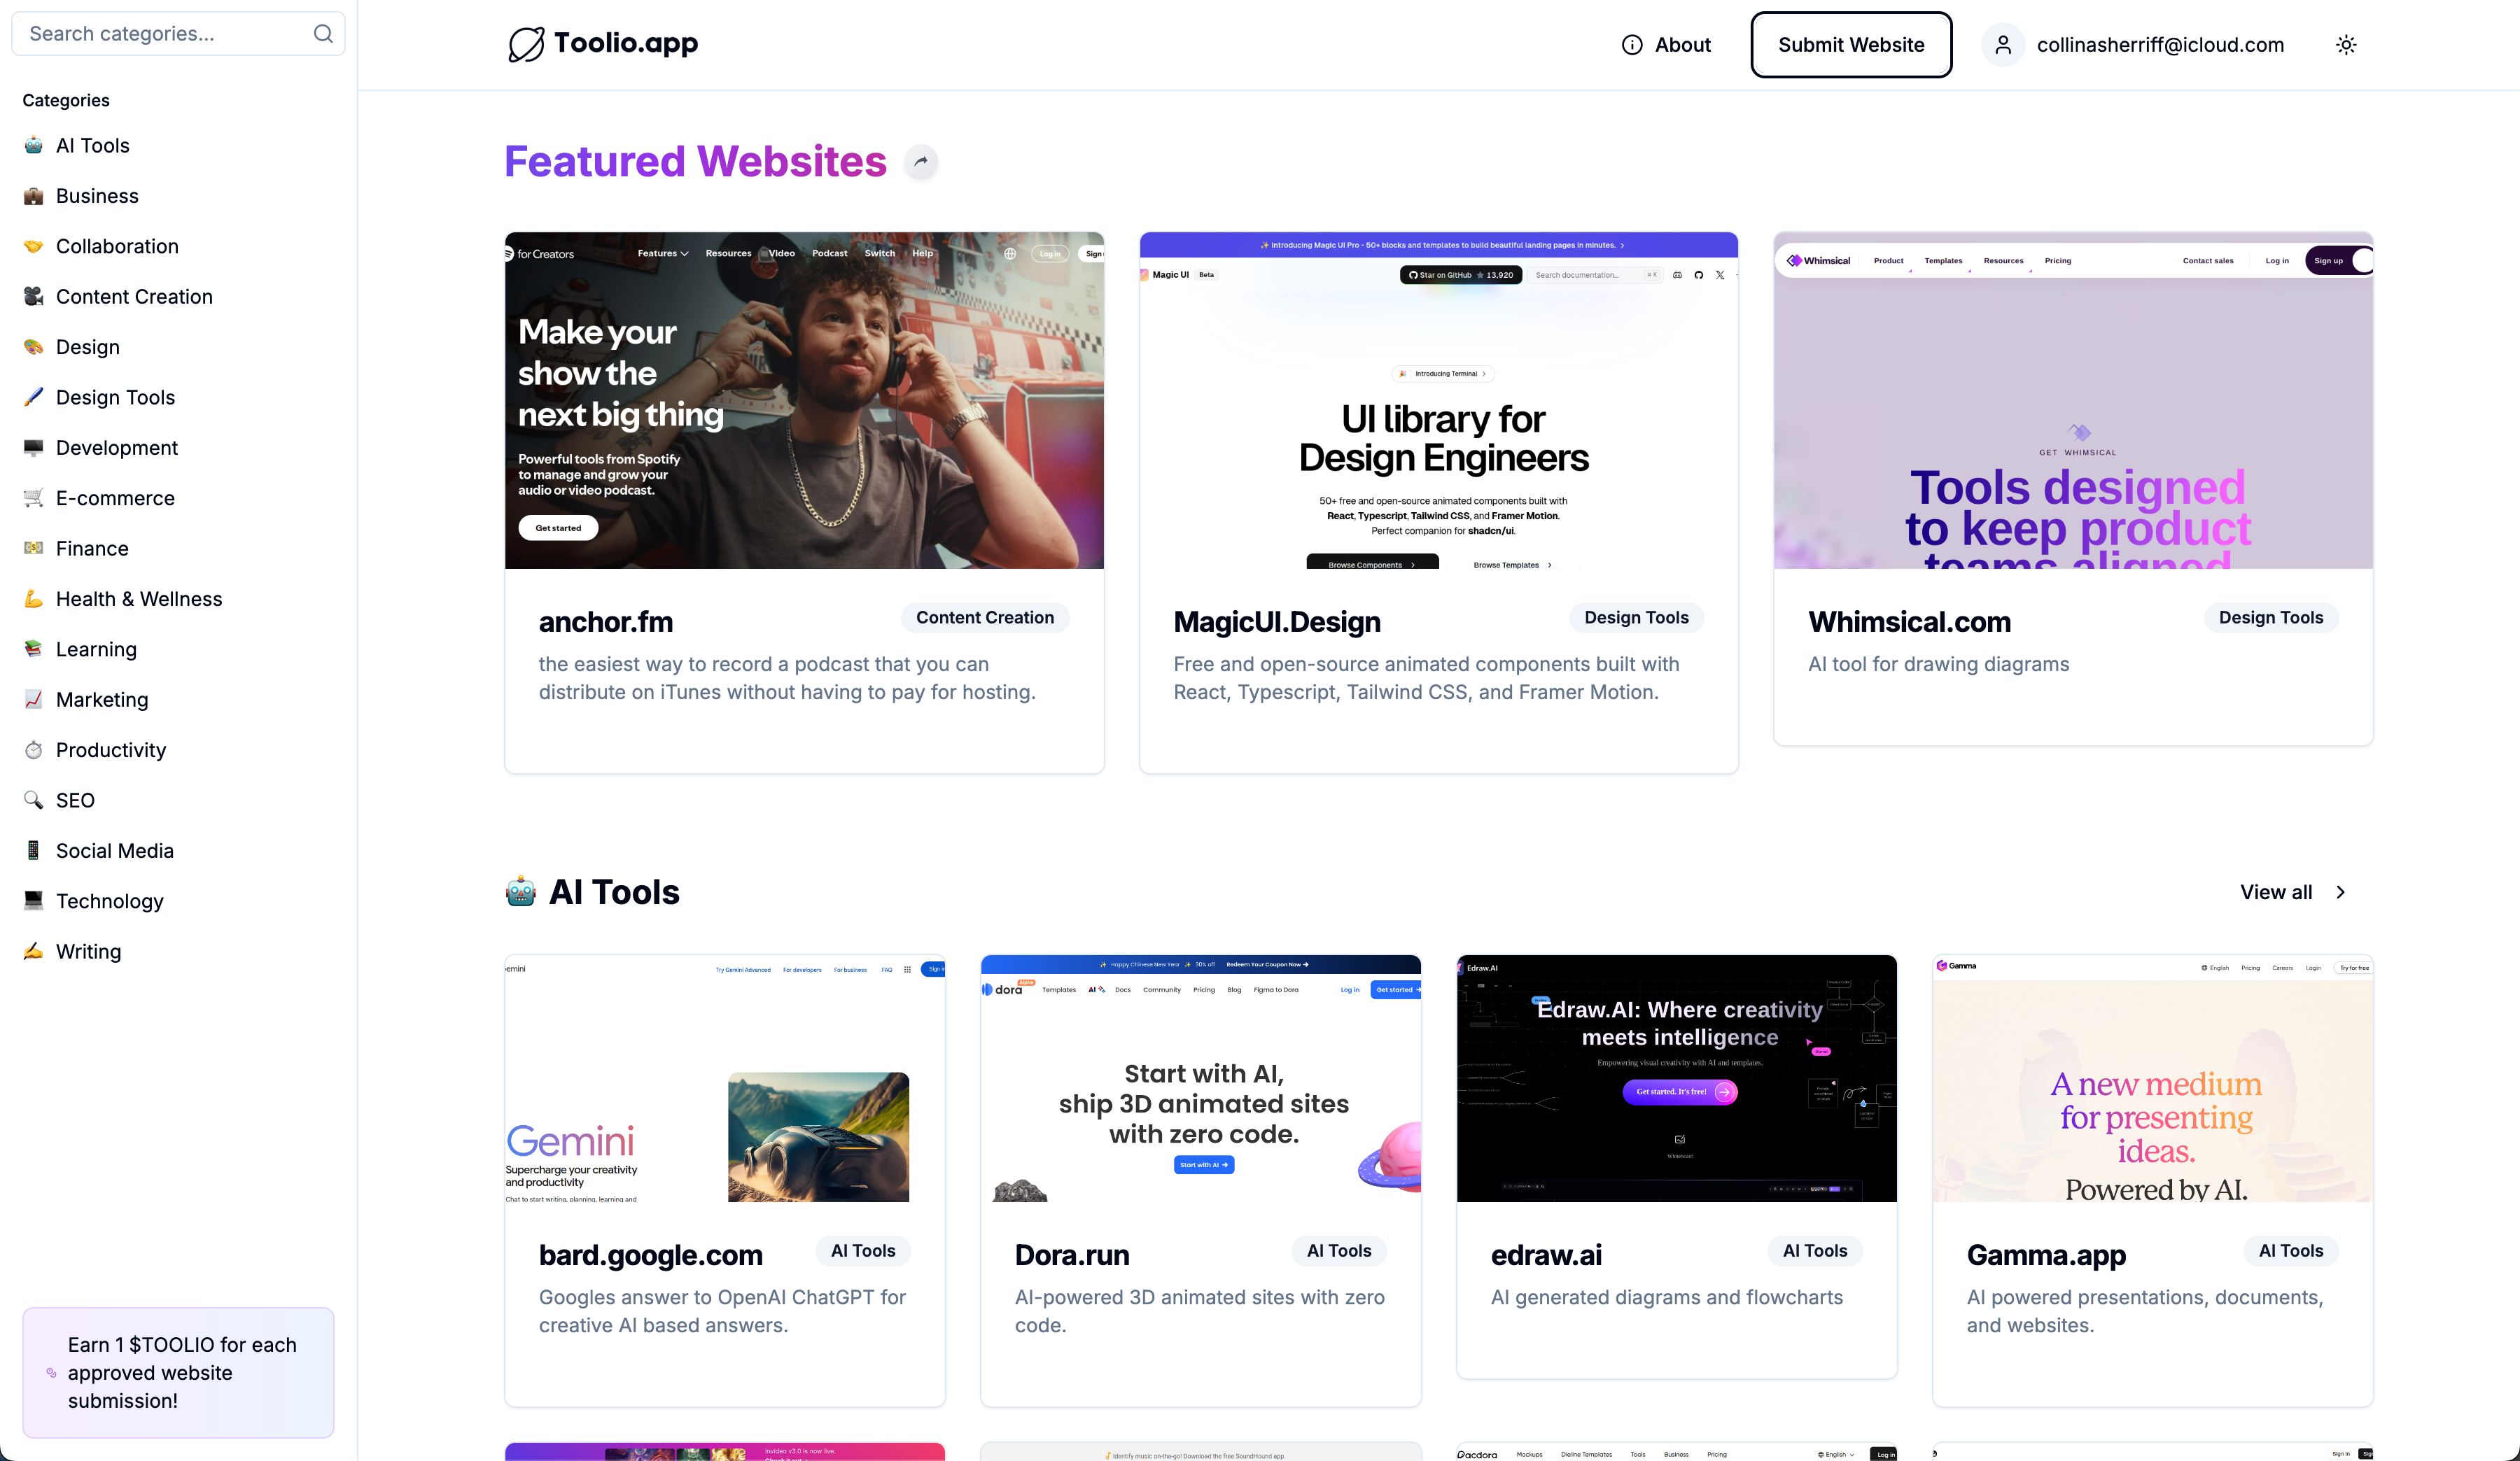The width and height of the screenshot is (2520, 1461).
Task: Click the search magnifier icon in sidebar
Action: coord(323,34)
